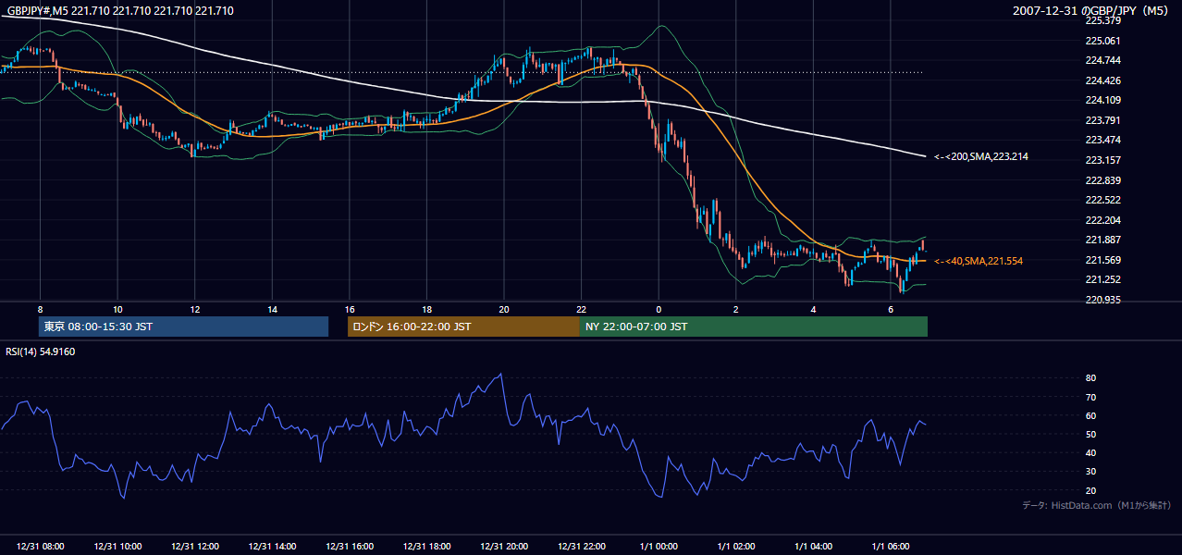Click RSI scale level 40
Screen dimensions: 1182x555
pos(1090,453)
